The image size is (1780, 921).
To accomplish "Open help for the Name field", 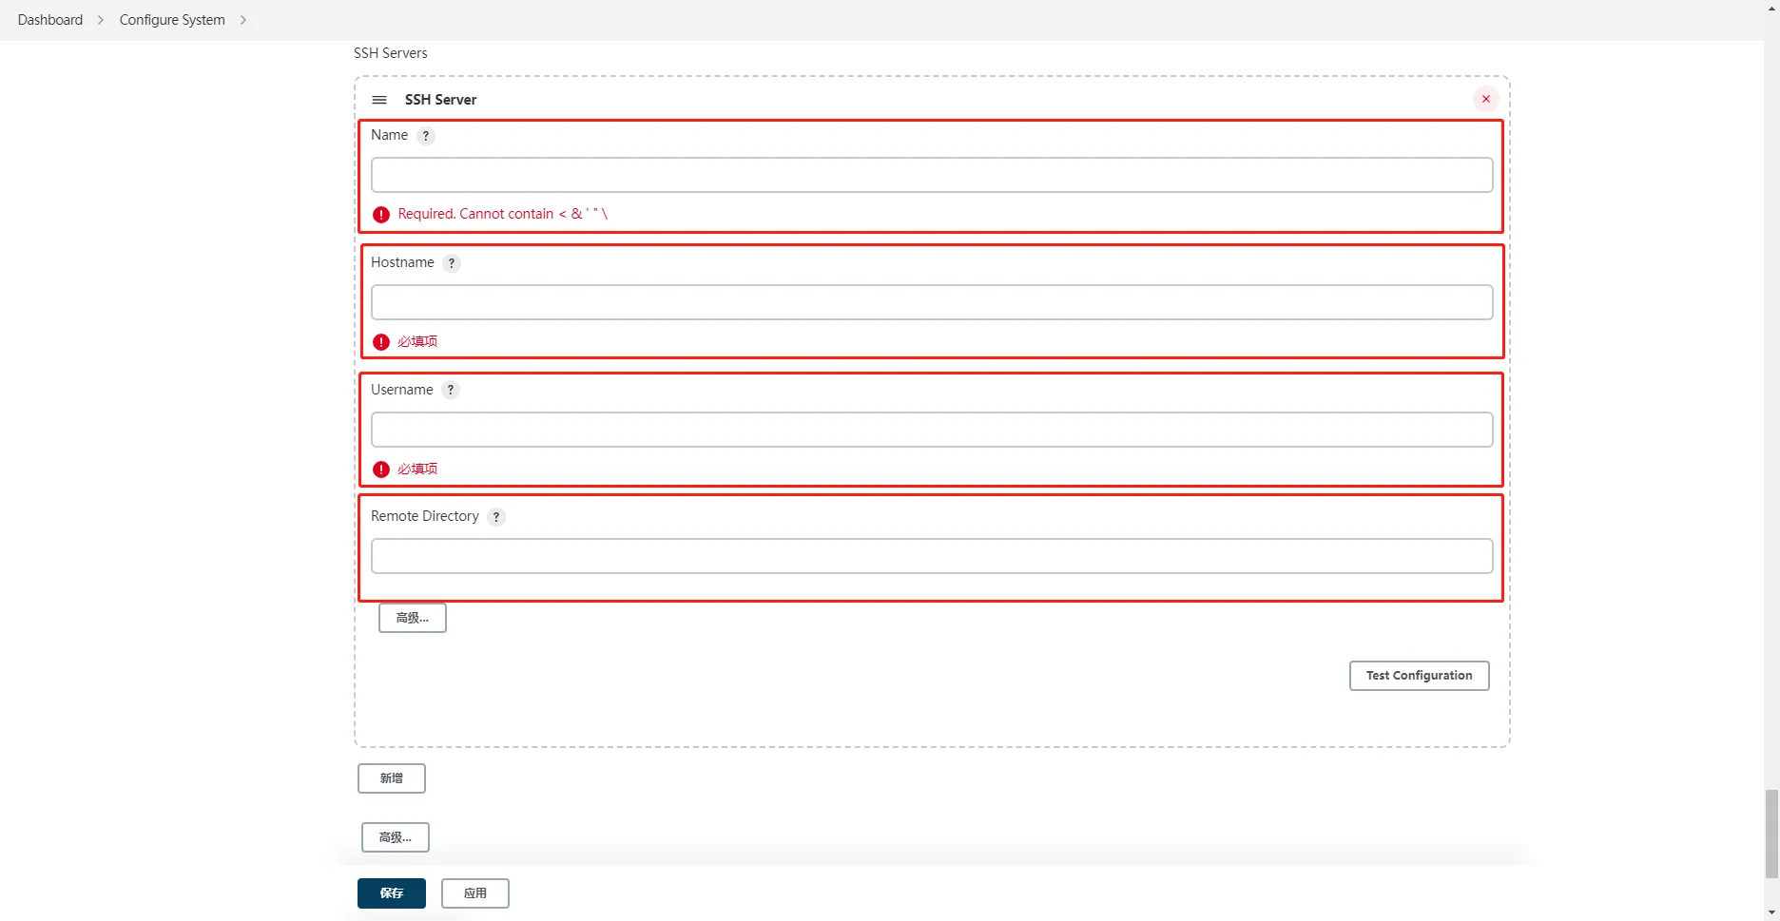I will point(426,136).
